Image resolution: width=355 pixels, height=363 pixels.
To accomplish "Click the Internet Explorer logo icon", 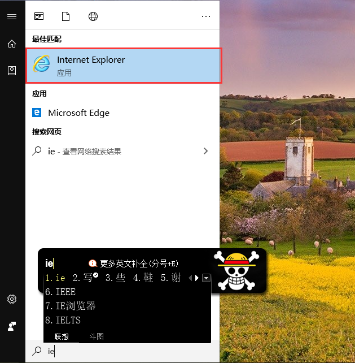I will [x=42, y=64].
